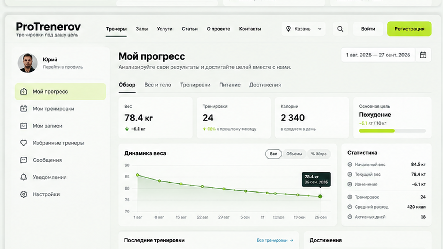Open Мои тренировки in the sidebar

[60, 108]
